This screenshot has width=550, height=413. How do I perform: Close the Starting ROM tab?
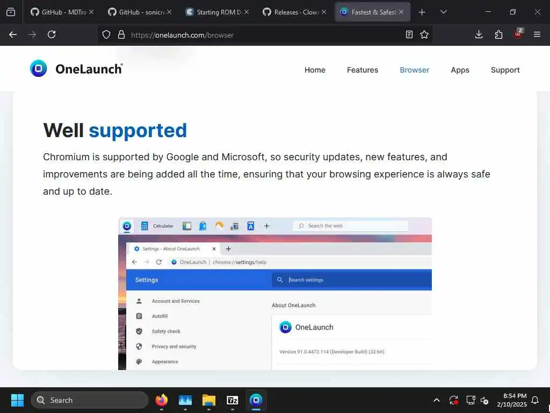click(247, 12)
